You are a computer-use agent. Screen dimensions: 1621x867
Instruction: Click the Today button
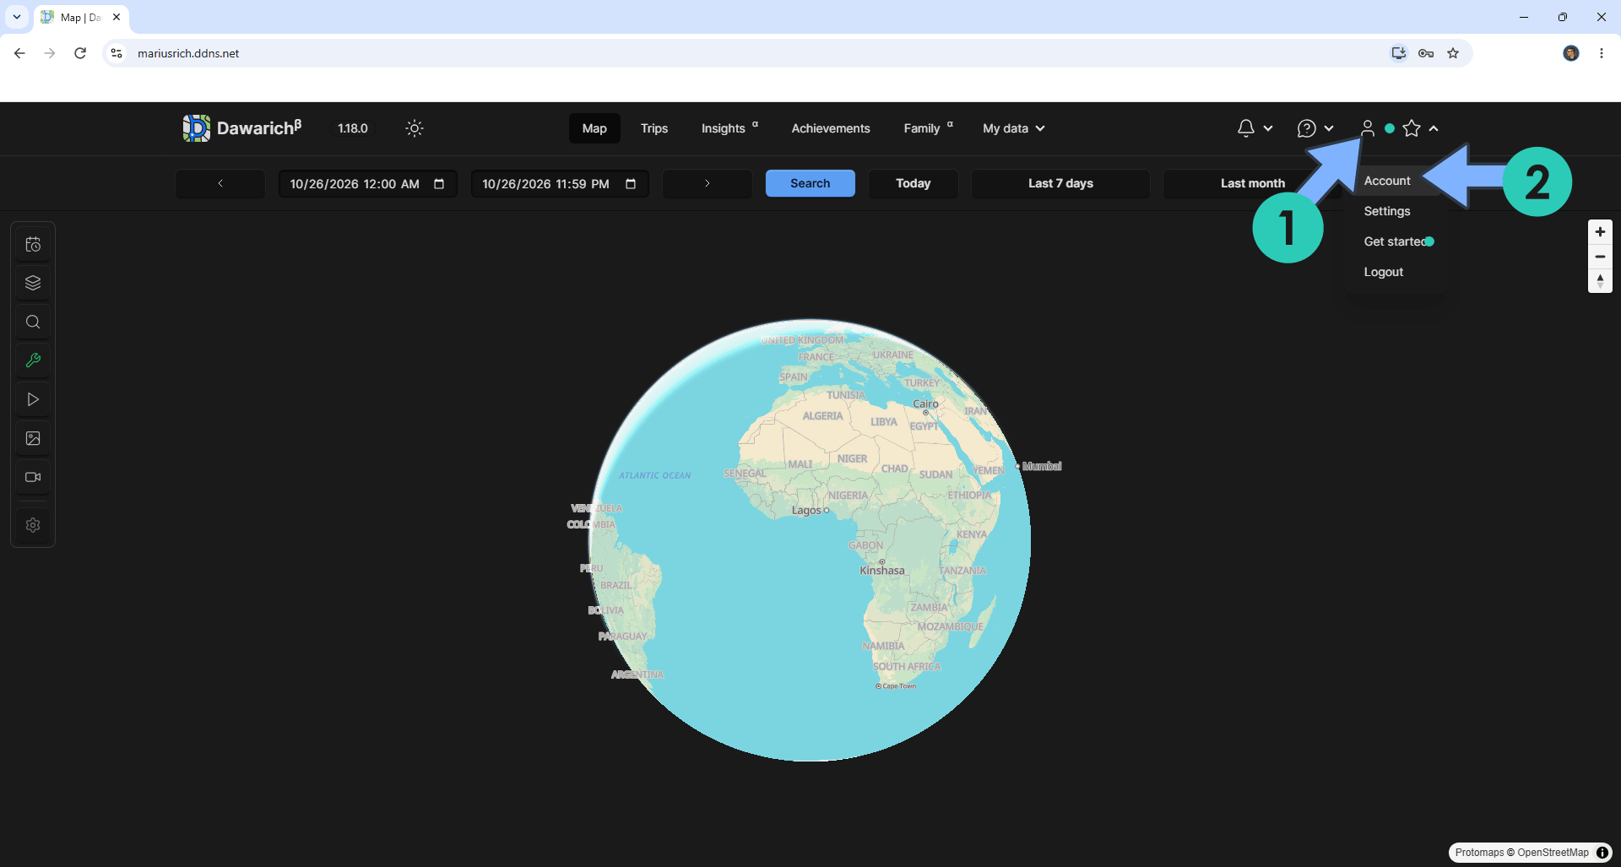[x=914, y=183]
